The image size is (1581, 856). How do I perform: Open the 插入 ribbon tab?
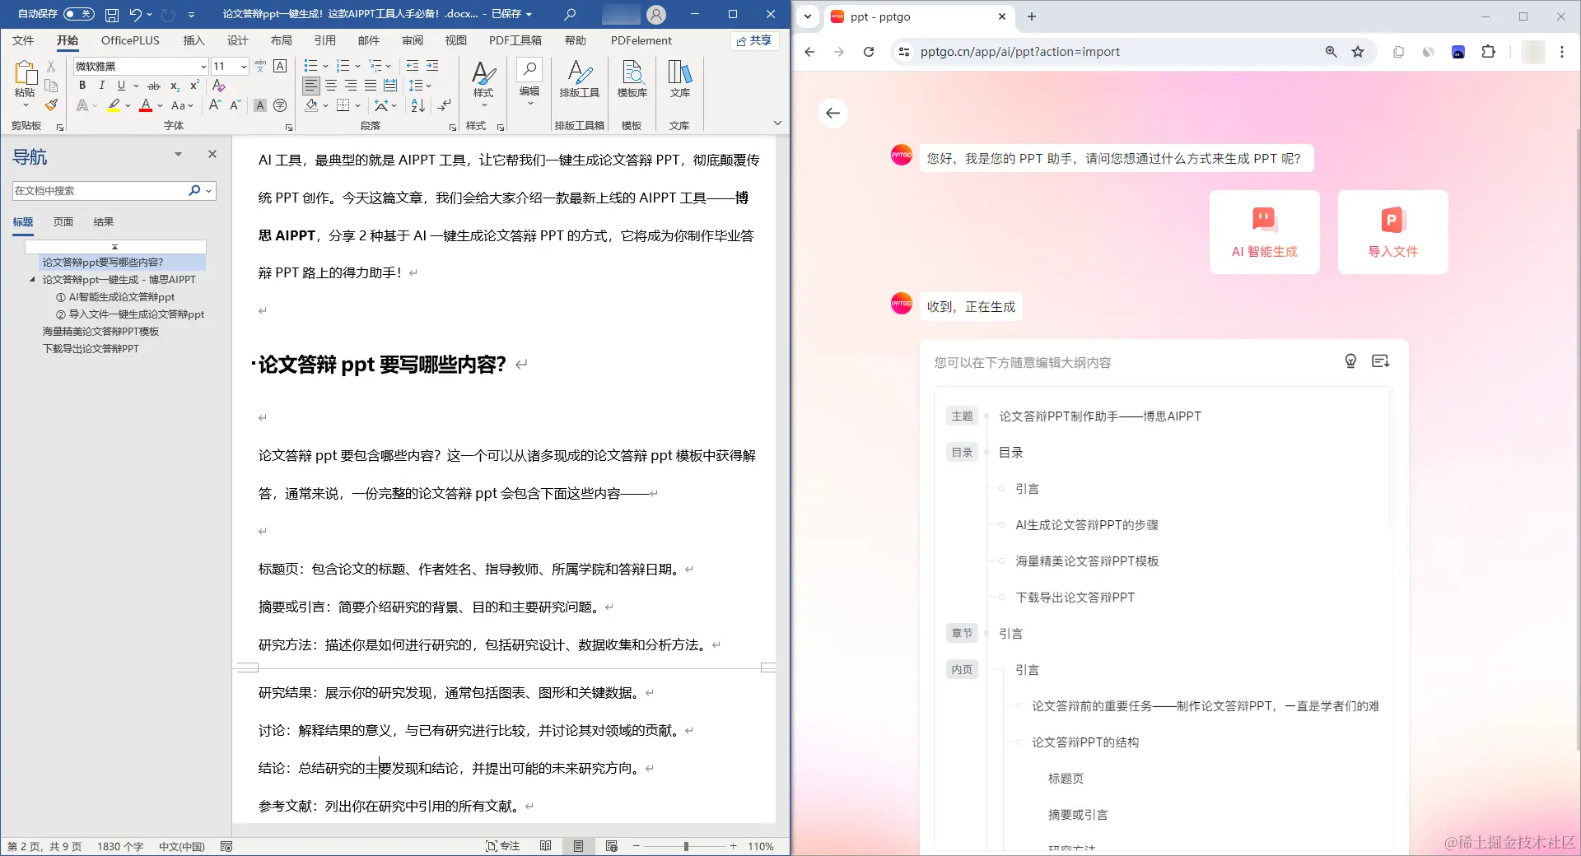[194, 40]
